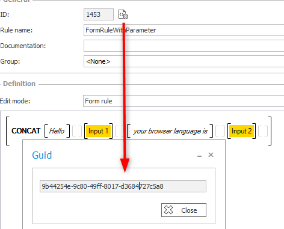Image resolution: width=284 pixels, height=229 pixels.
Task: Select the ID field showing 1453
Action: tap(99, 14)
